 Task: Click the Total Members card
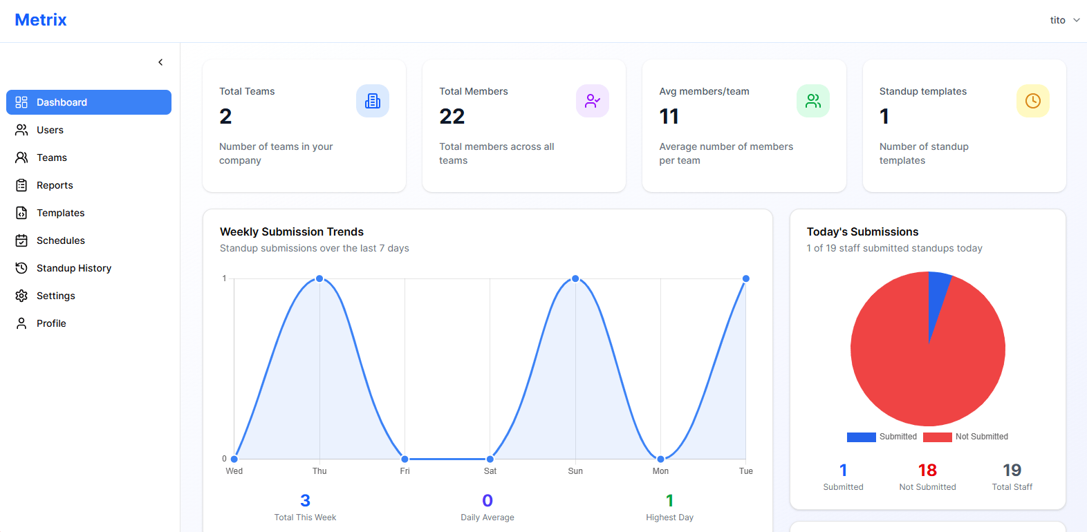pos(523,126)
